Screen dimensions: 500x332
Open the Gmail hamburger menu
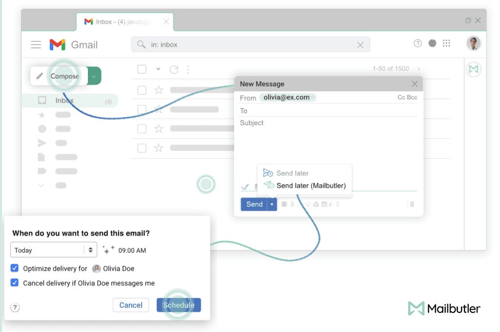coord(36,44)
